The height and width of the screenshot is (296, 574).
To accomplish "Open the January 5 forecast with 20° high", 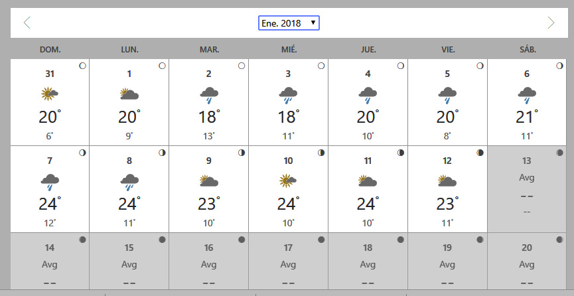I will click(x=447, y=102).
